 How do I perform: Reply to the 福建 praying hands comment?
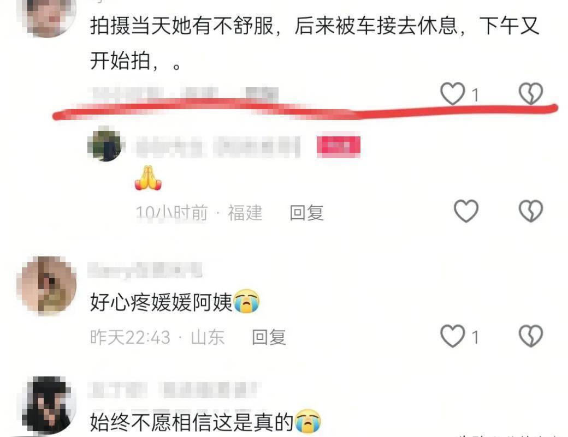[x=306, y=213]
